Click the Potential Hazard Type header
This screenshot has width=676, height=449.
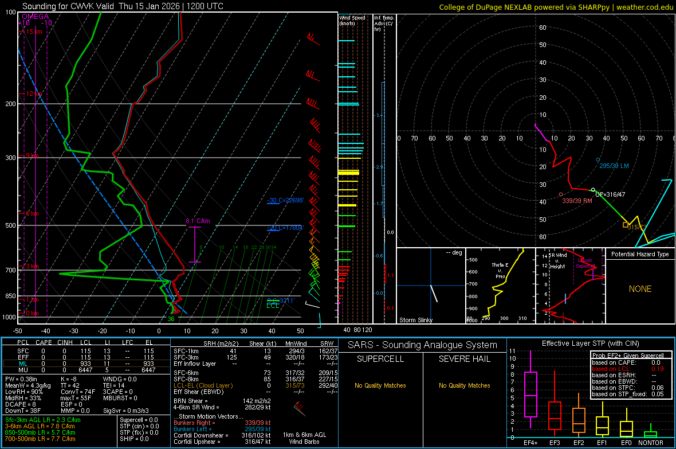(x=640, y=254)
